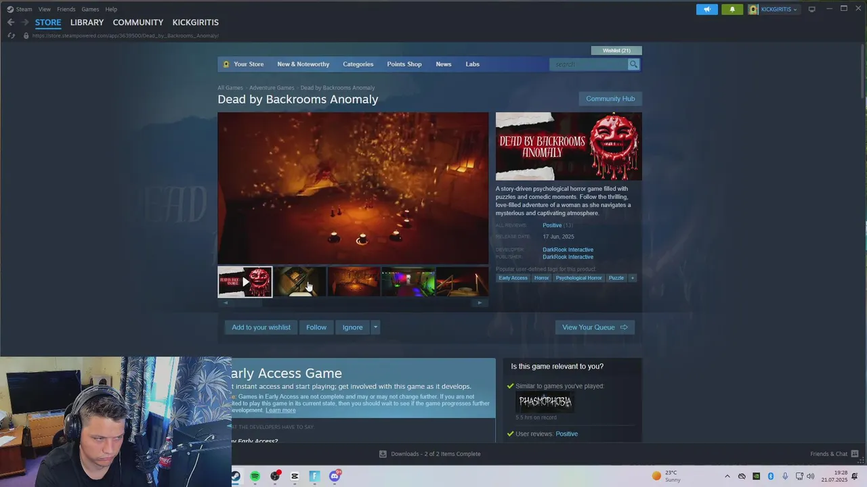
Task: Open the Positive all-reviews link
Action: (552, 225)
